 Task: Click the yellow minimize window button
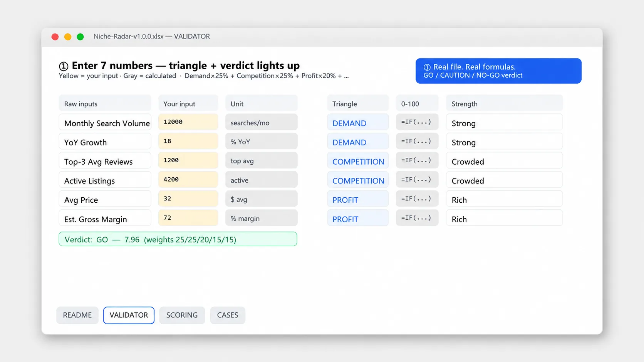tap(68, 37)
